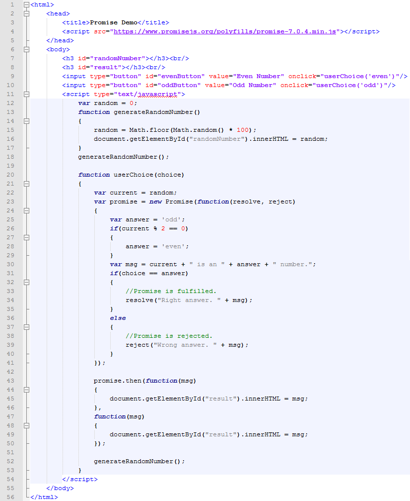The height and width of the screenshot is (501, 410).
Task: Collapse the head tag fold on line 2
Action: (x=26, y=14)
